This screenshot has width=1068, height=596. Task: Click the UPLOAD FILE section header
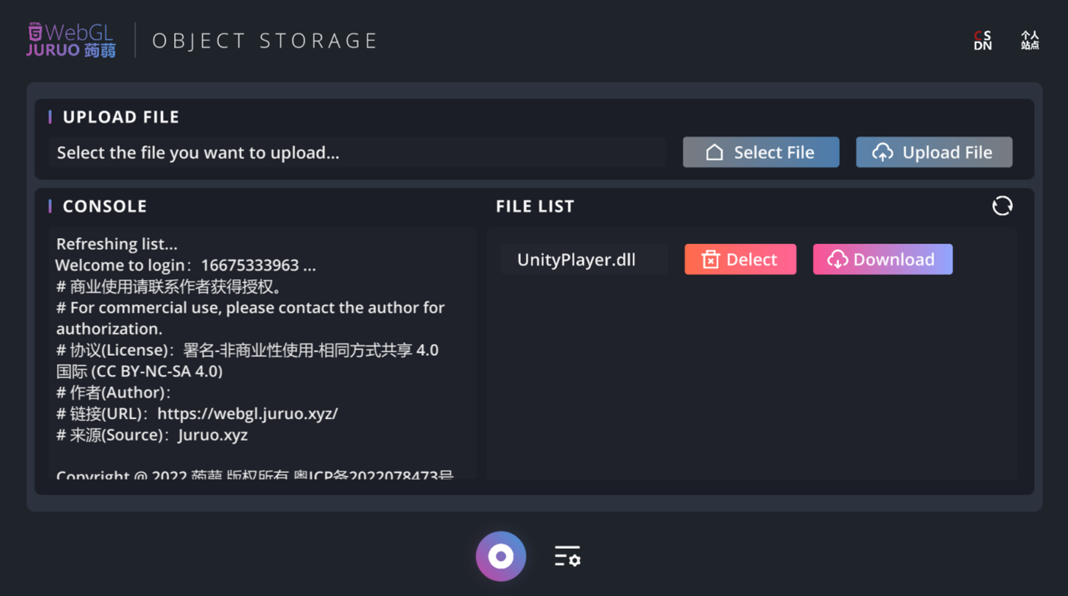coord(120,116)
